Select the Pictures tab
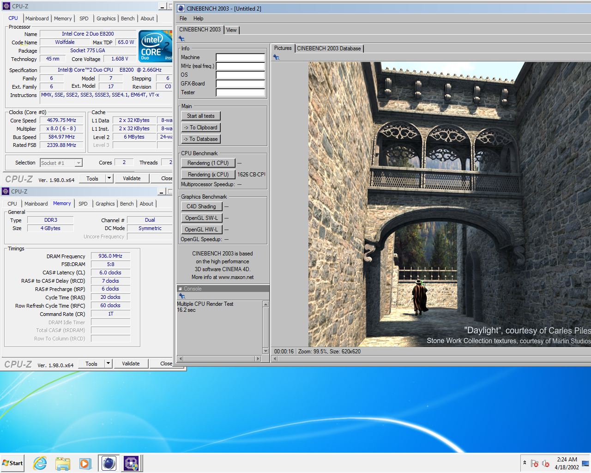 point(283,48)
